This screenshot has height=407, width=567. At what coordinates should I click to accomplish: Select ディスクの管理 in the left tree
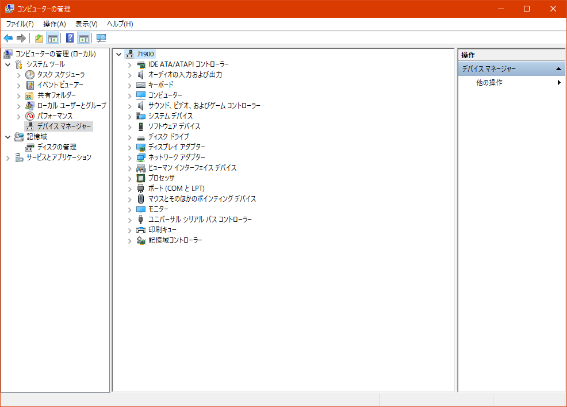click(56, 147)
